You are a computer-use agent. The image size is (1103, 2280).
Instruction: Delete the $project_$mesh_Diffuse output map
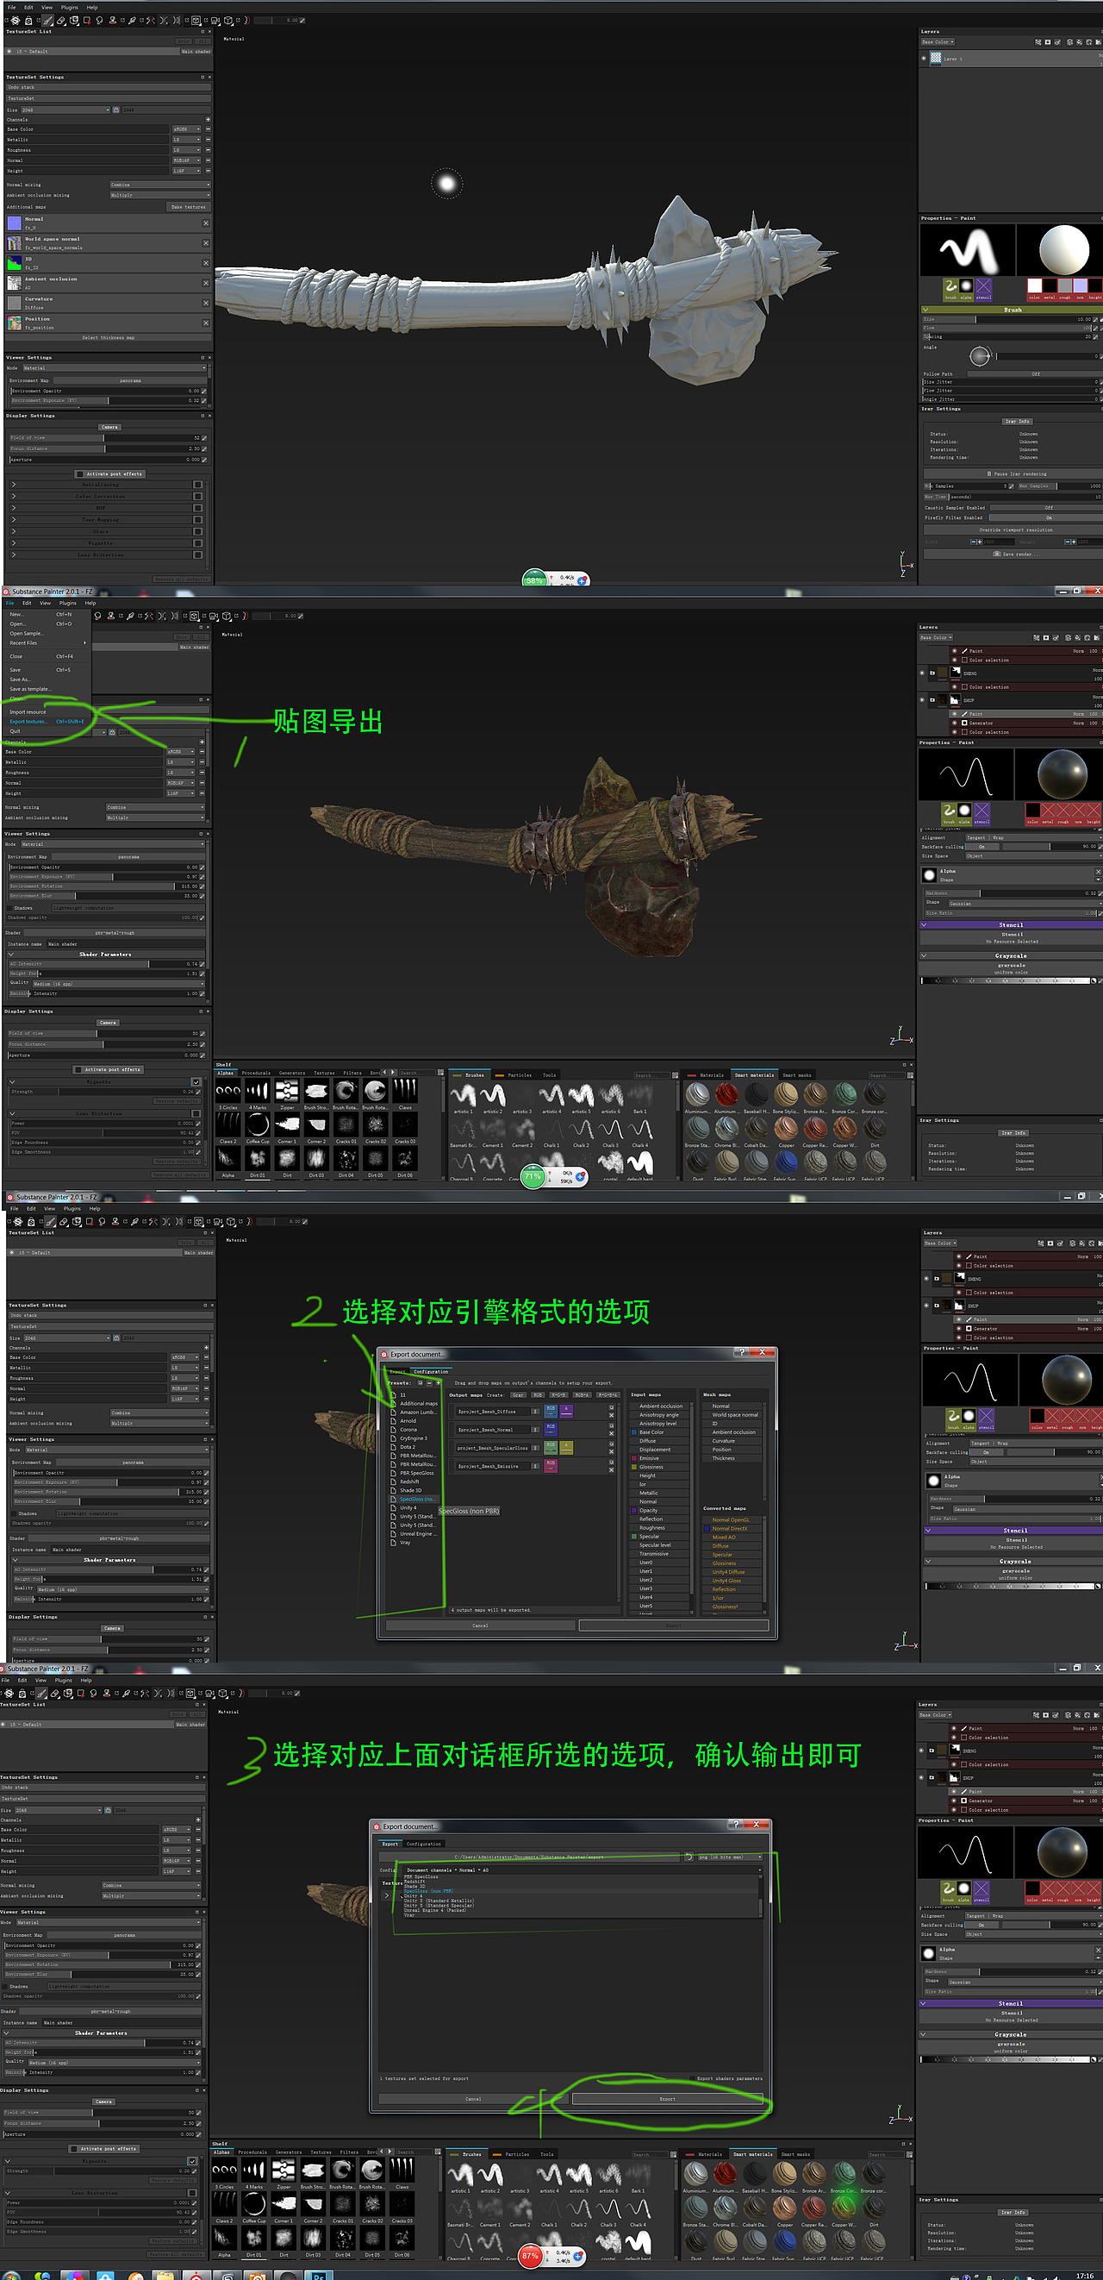point(611,1416)
